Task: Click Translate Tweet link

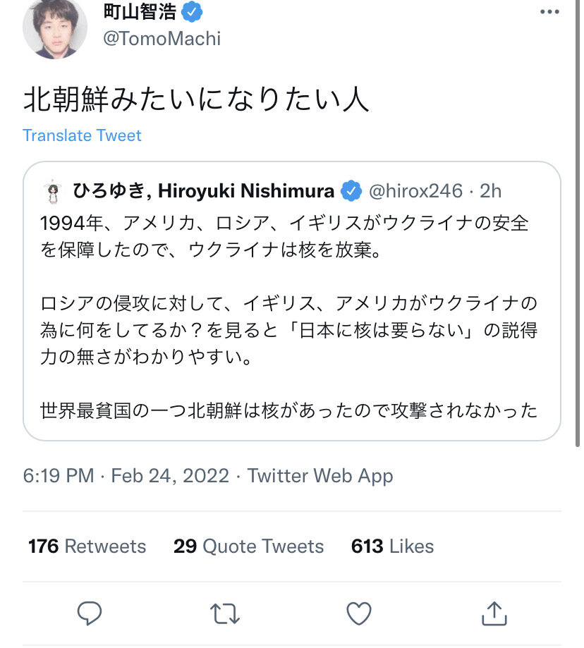Action: [x=82, y=135]
